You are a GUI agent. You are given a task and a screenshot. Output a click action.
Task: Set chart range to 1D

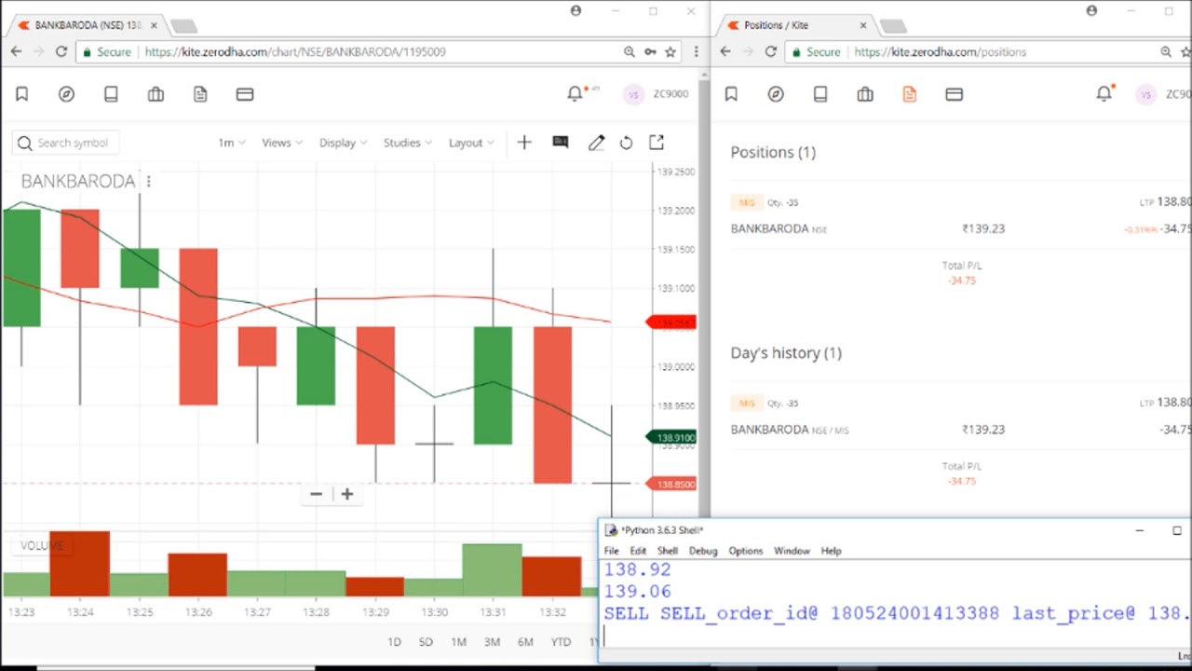point(394,642)
